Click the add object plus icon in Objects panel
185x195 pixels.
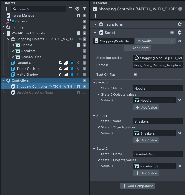tap(7, 9)
